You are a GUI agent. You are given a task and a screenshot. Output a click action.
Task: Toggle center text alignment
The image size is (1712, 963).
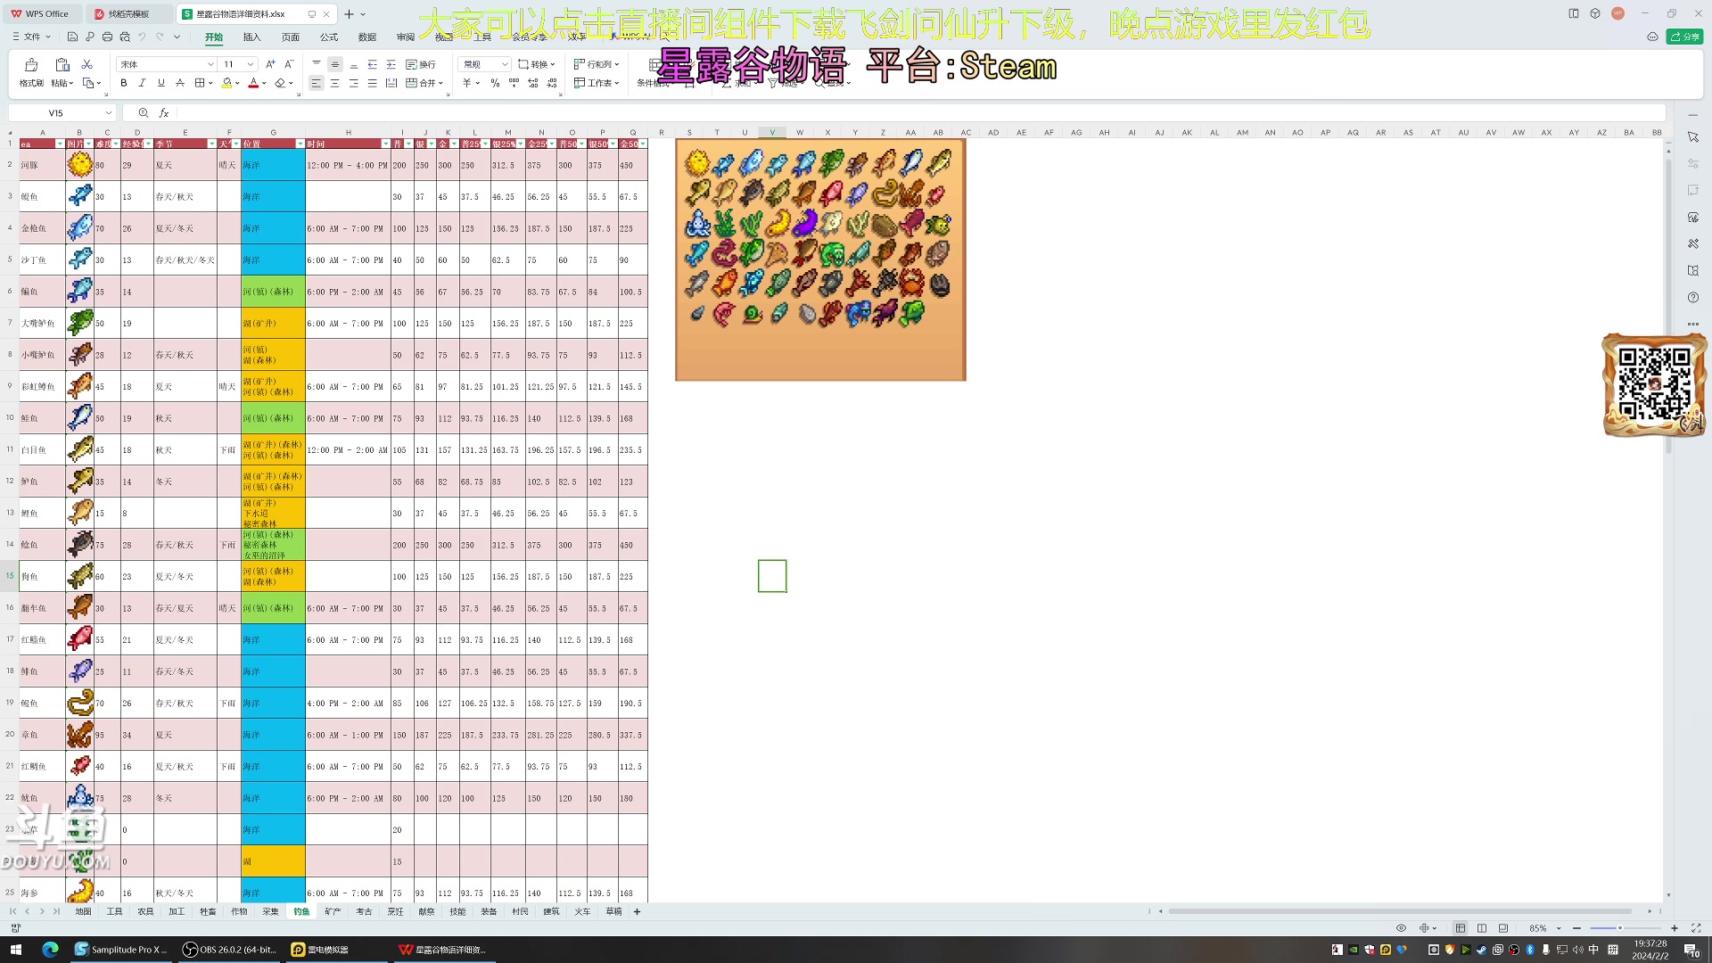tap(334, 83)
